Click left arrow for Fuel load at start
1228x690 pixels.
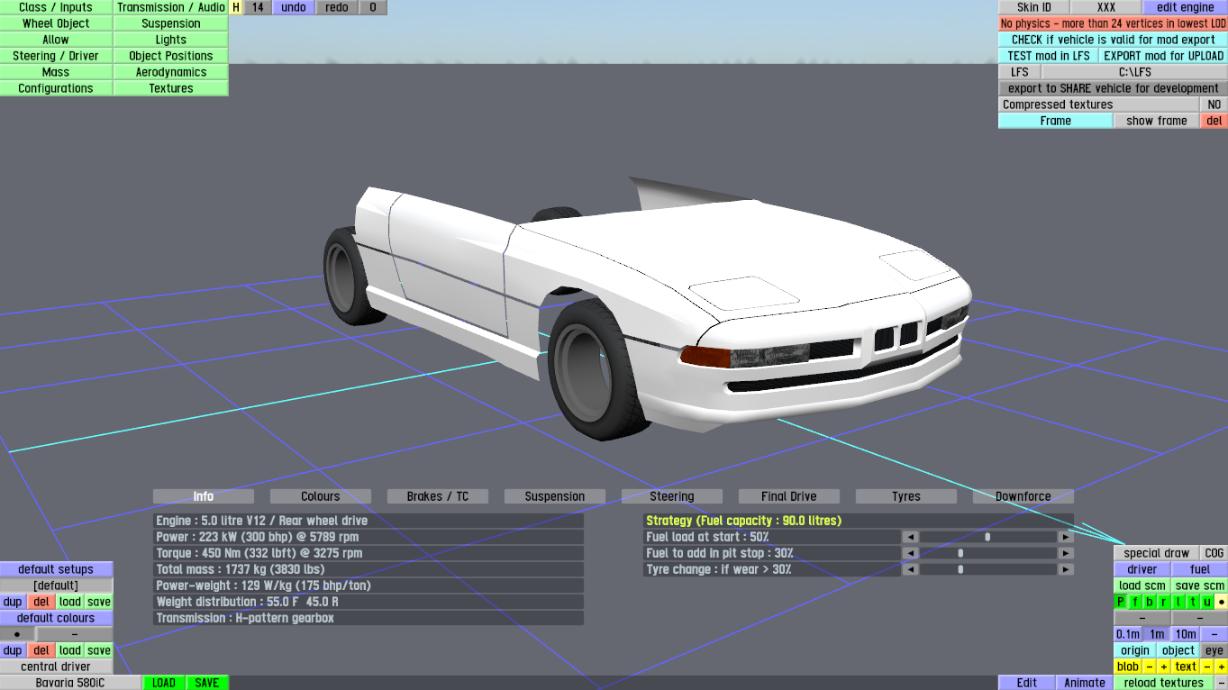911,537
